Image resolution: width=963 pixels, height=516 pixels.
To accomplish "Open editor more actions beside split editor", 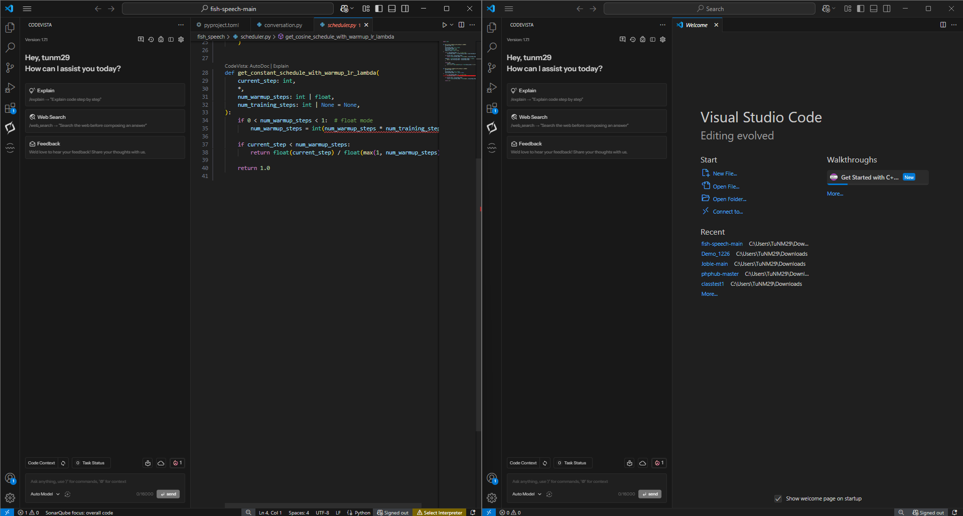I will tap(472, 25).
